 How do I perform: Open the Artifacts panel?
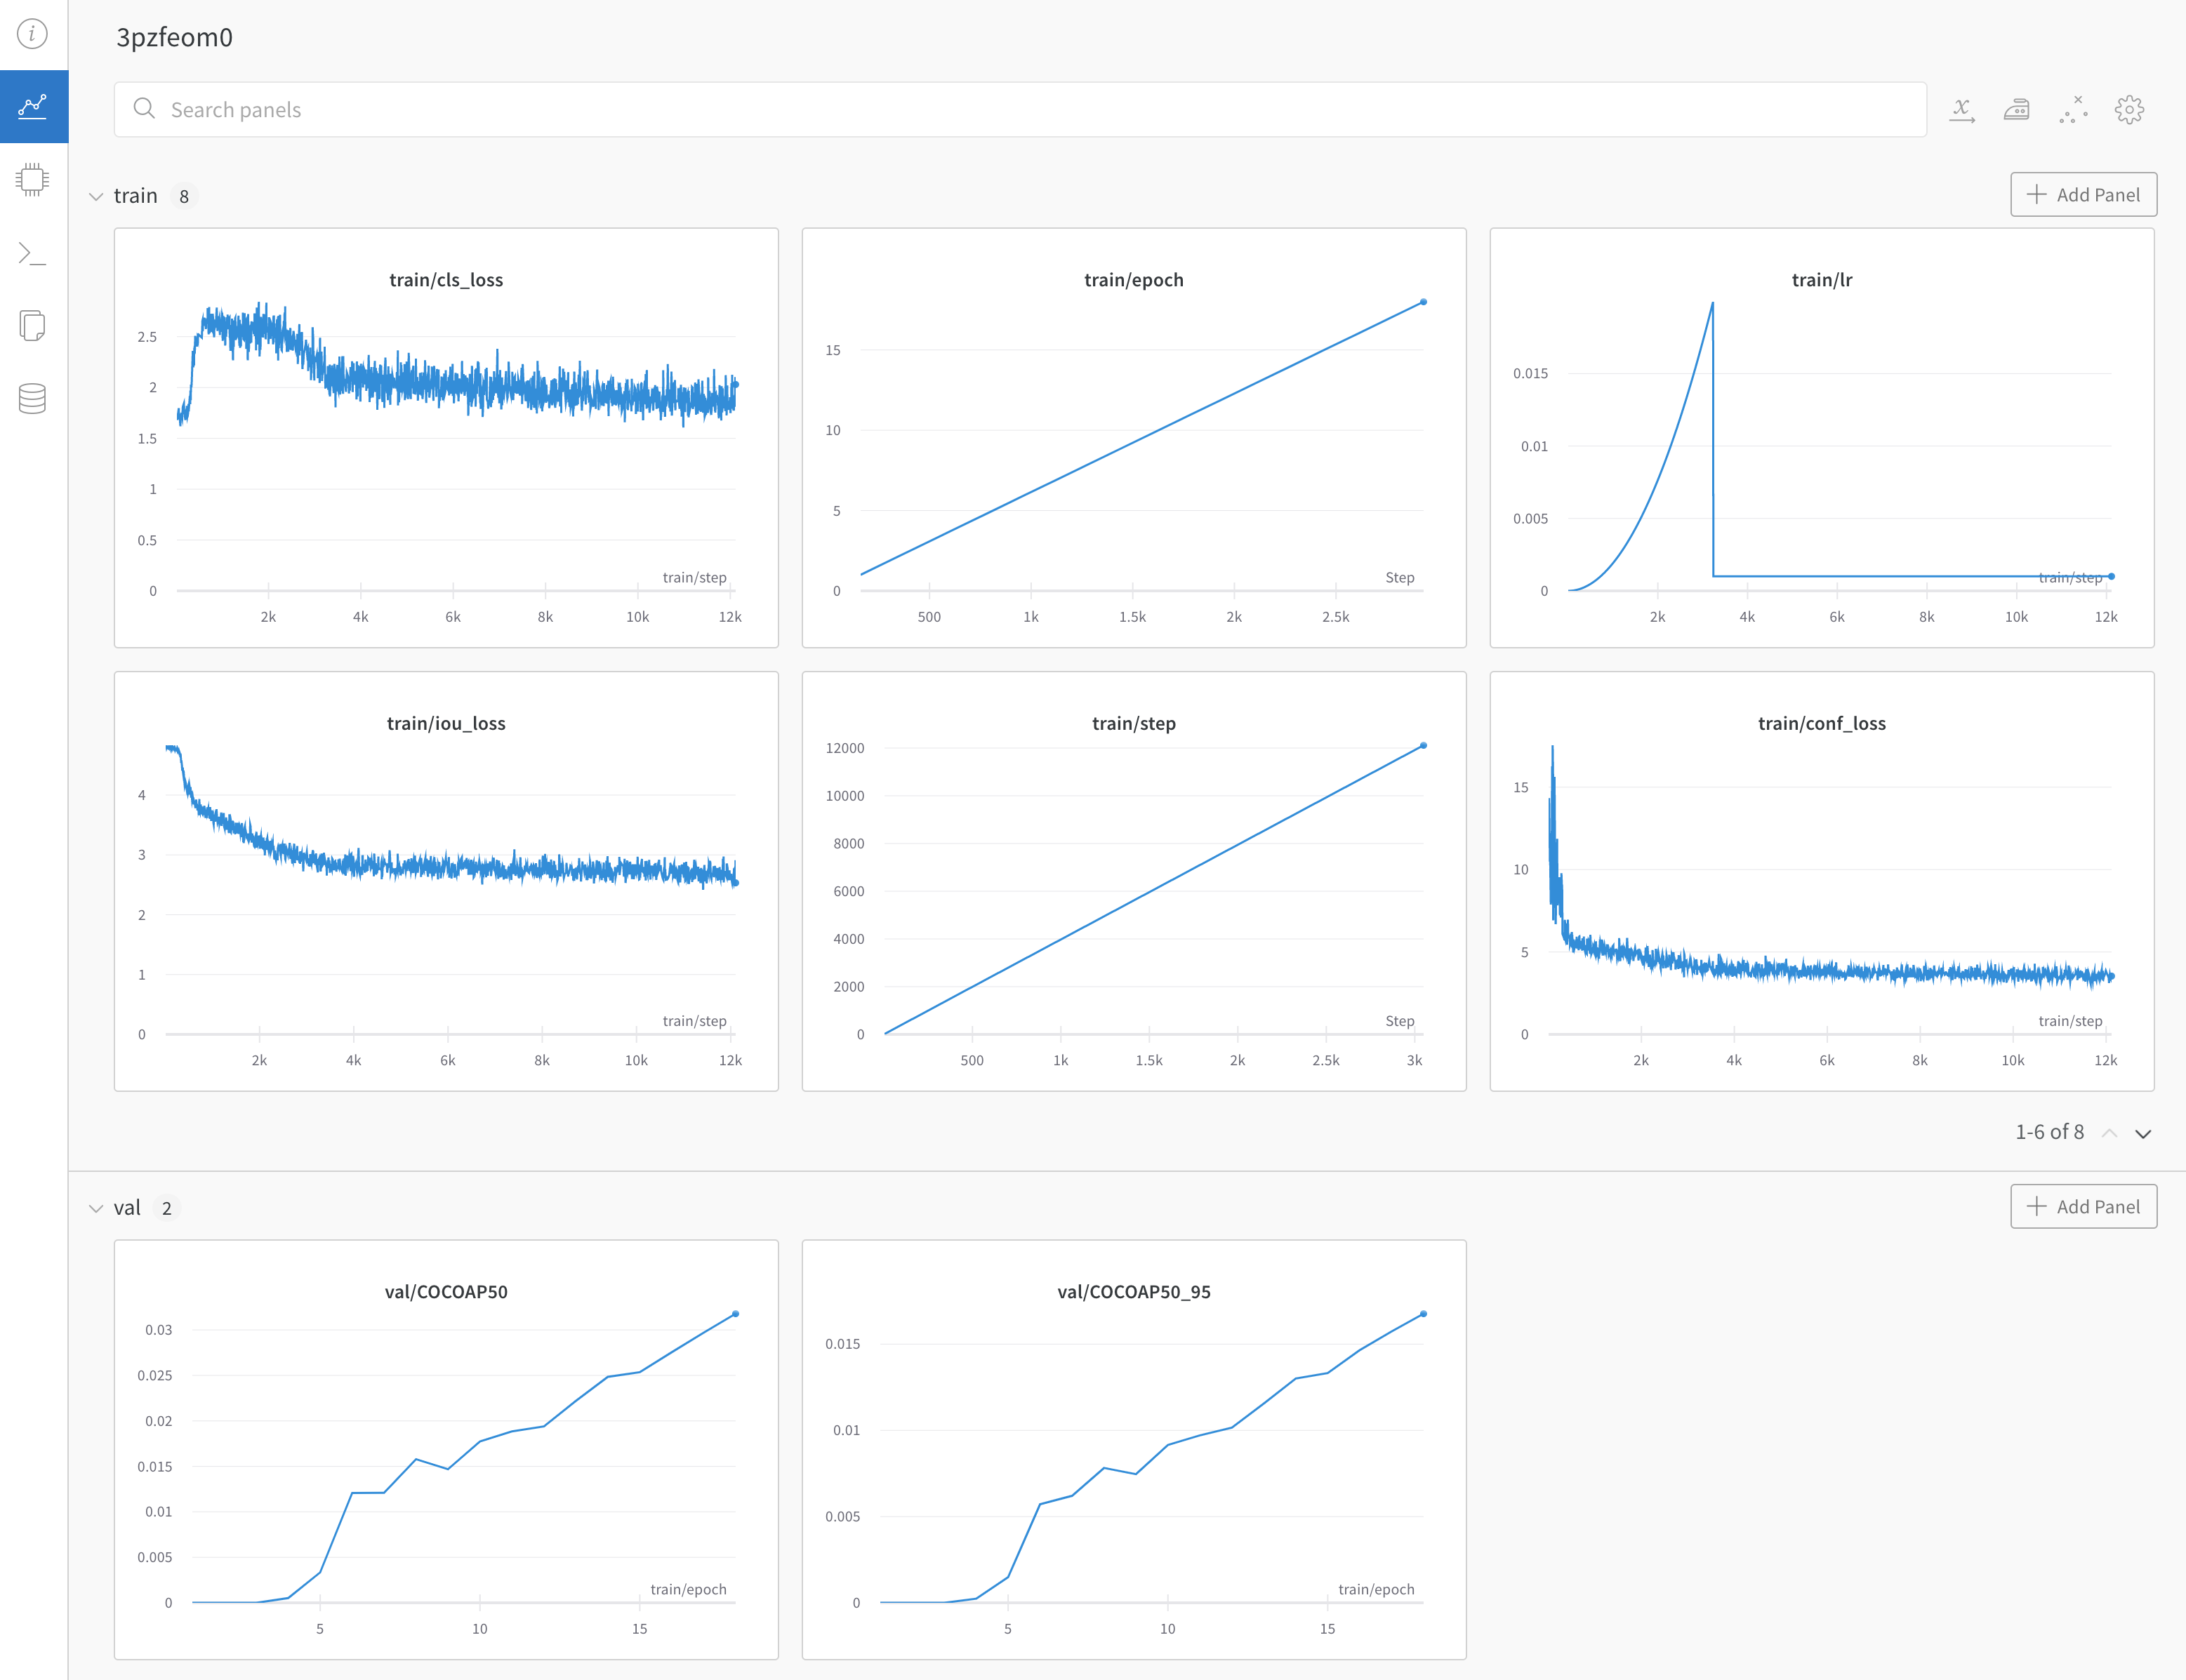(x=33, y=399)
